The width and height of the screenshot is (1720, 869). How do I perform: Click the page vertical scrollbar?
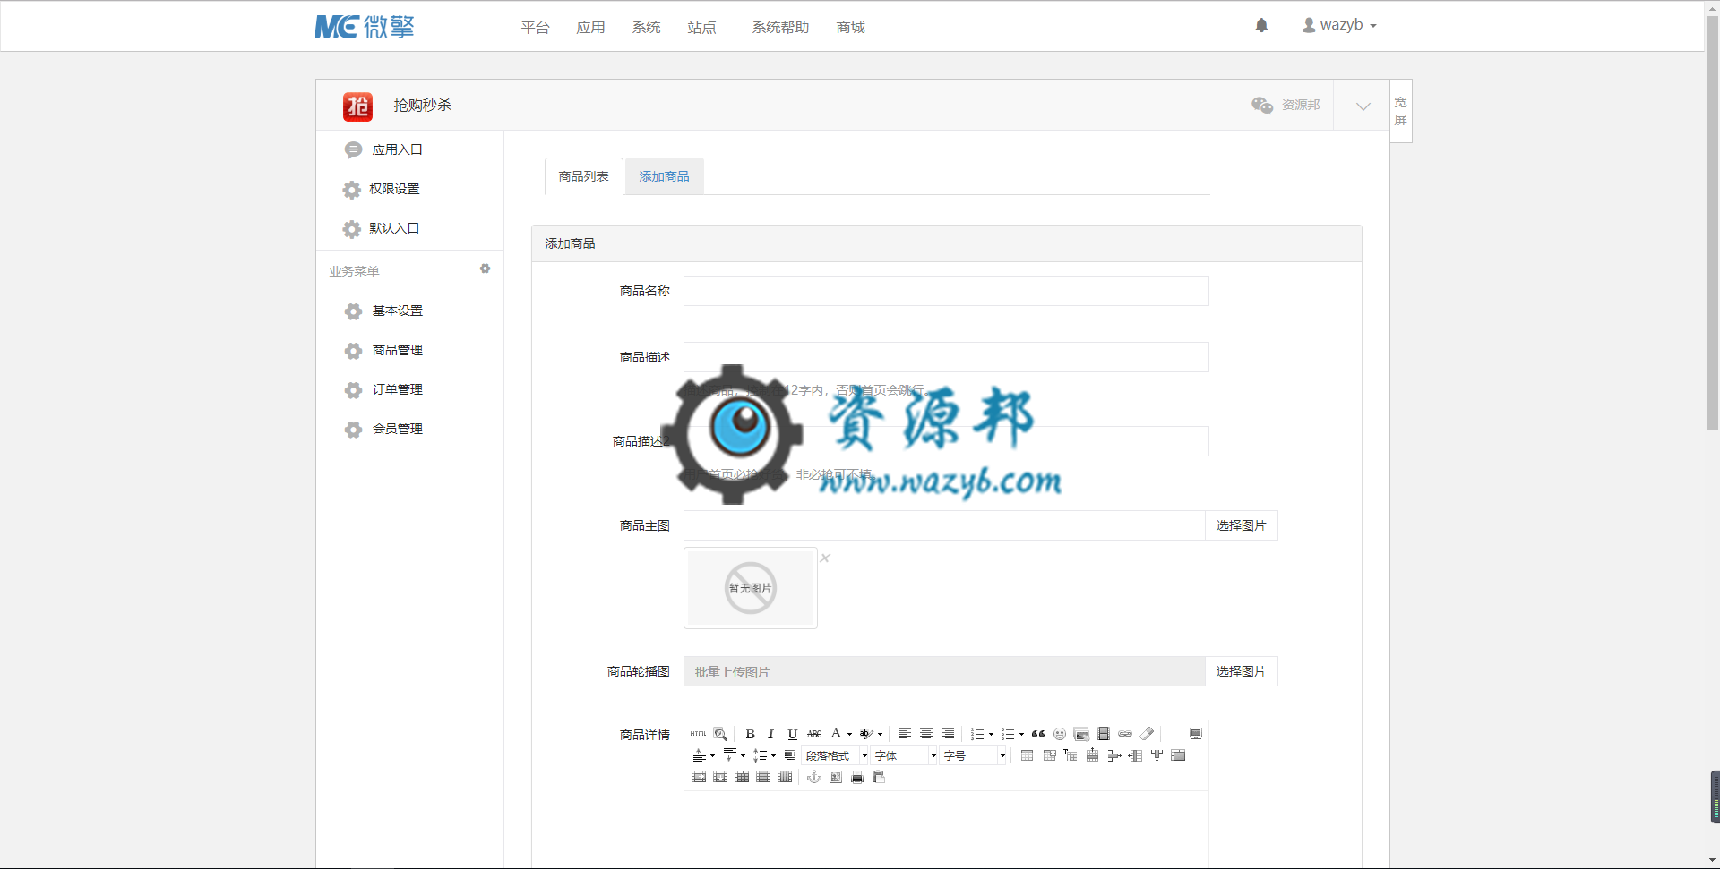coord(1712,224)
